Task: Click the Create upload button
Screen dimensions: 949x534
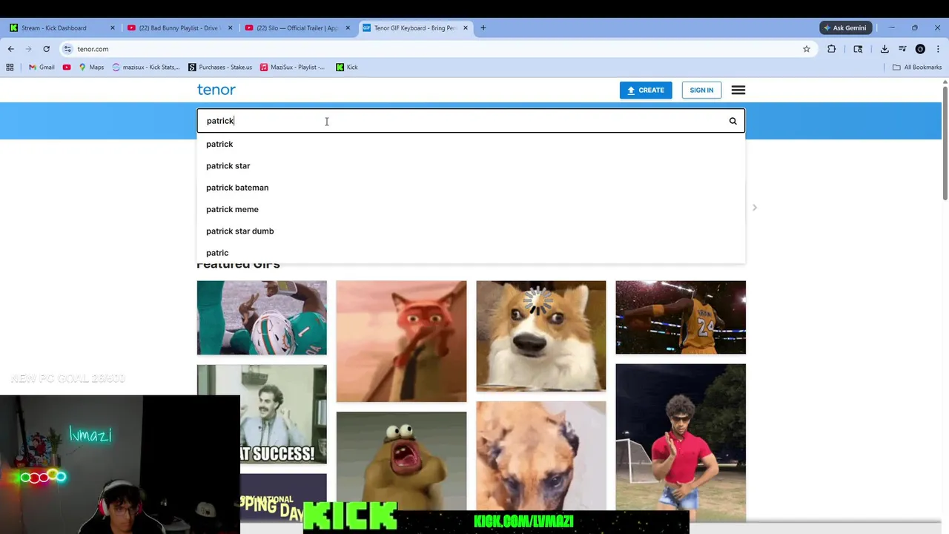Action: pos(646,90)
